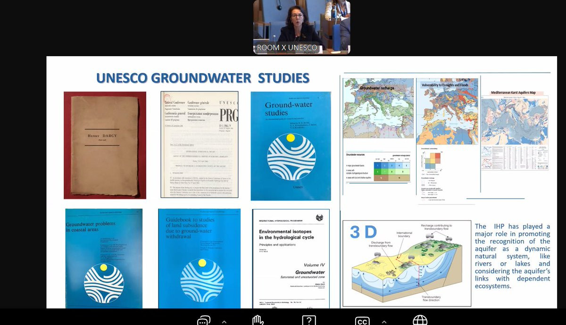The height and width of the screenshot is (325, 566).
Task: Open the Q&A question mark icon
Action: coord(309,321)
